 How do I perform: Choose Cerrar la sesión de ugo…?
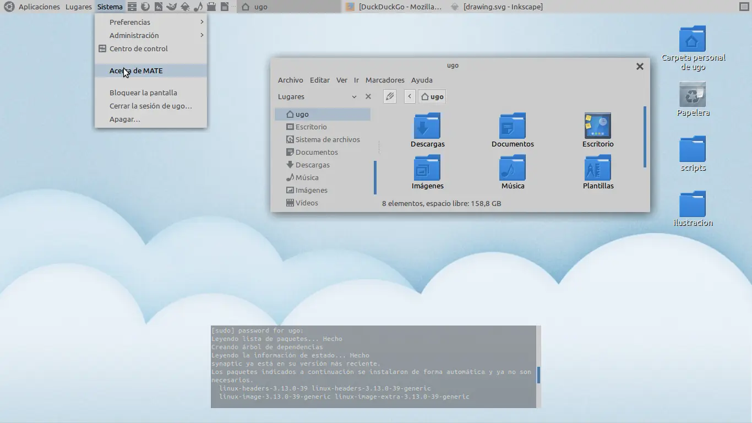pyautogui.click(x=151, y=106)
